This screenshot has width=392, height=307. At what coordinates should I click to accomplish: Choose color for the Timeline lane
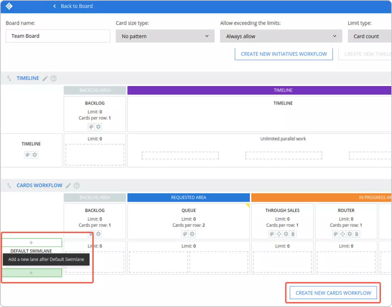tap(27, 155)
